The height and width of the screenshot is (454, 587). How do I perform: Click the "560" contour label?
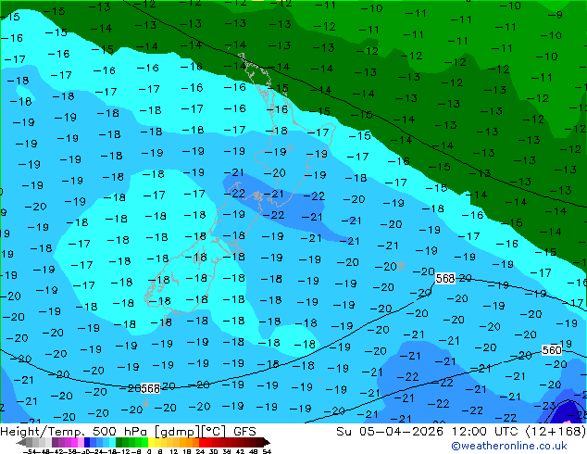pos(552,350)
